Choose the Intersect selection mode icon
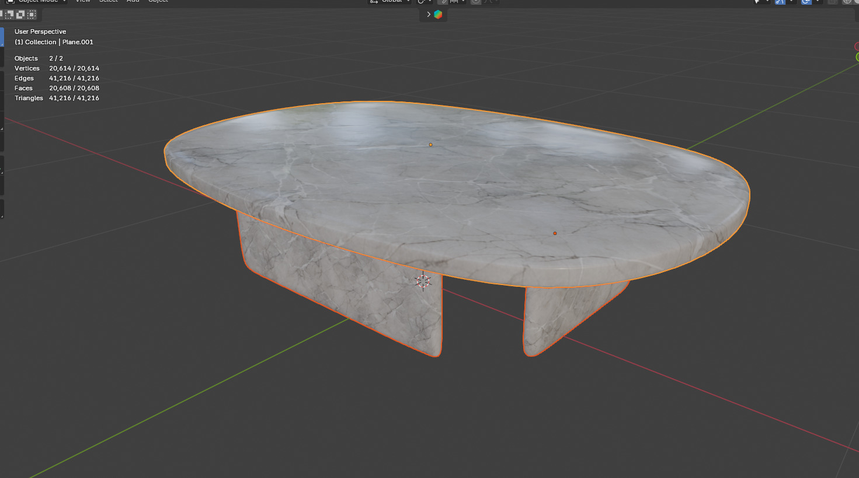Screen dimensions: 859x478 click(32, 14)
